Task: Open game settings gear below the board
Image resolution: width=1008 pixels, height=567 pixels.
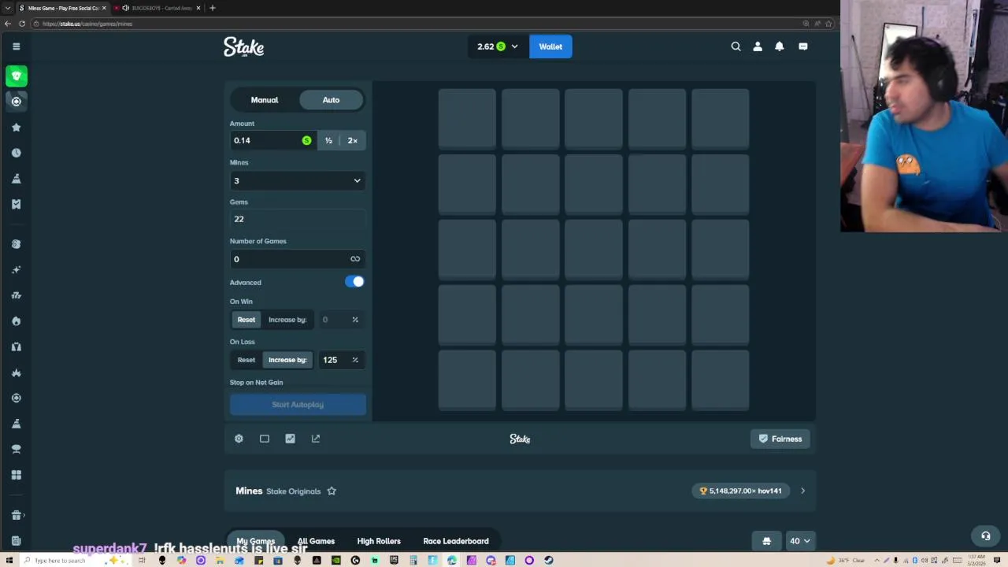Action: click(239, 439)
